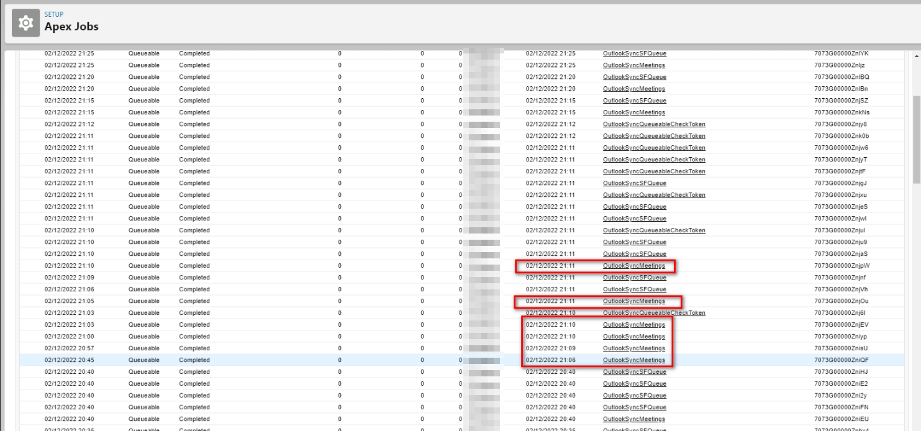
Task: Open OutlookSyncSFQueue link for job 7073G00000ZnjaS
Action: tap(634, 254)
